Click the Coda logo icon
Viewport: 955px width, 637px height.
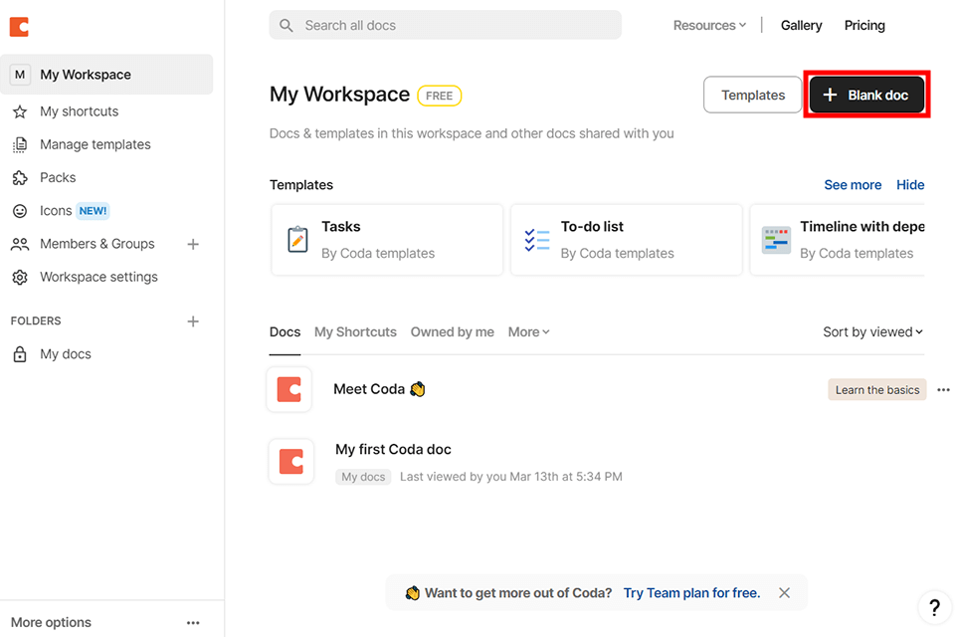tap(19, 27)
